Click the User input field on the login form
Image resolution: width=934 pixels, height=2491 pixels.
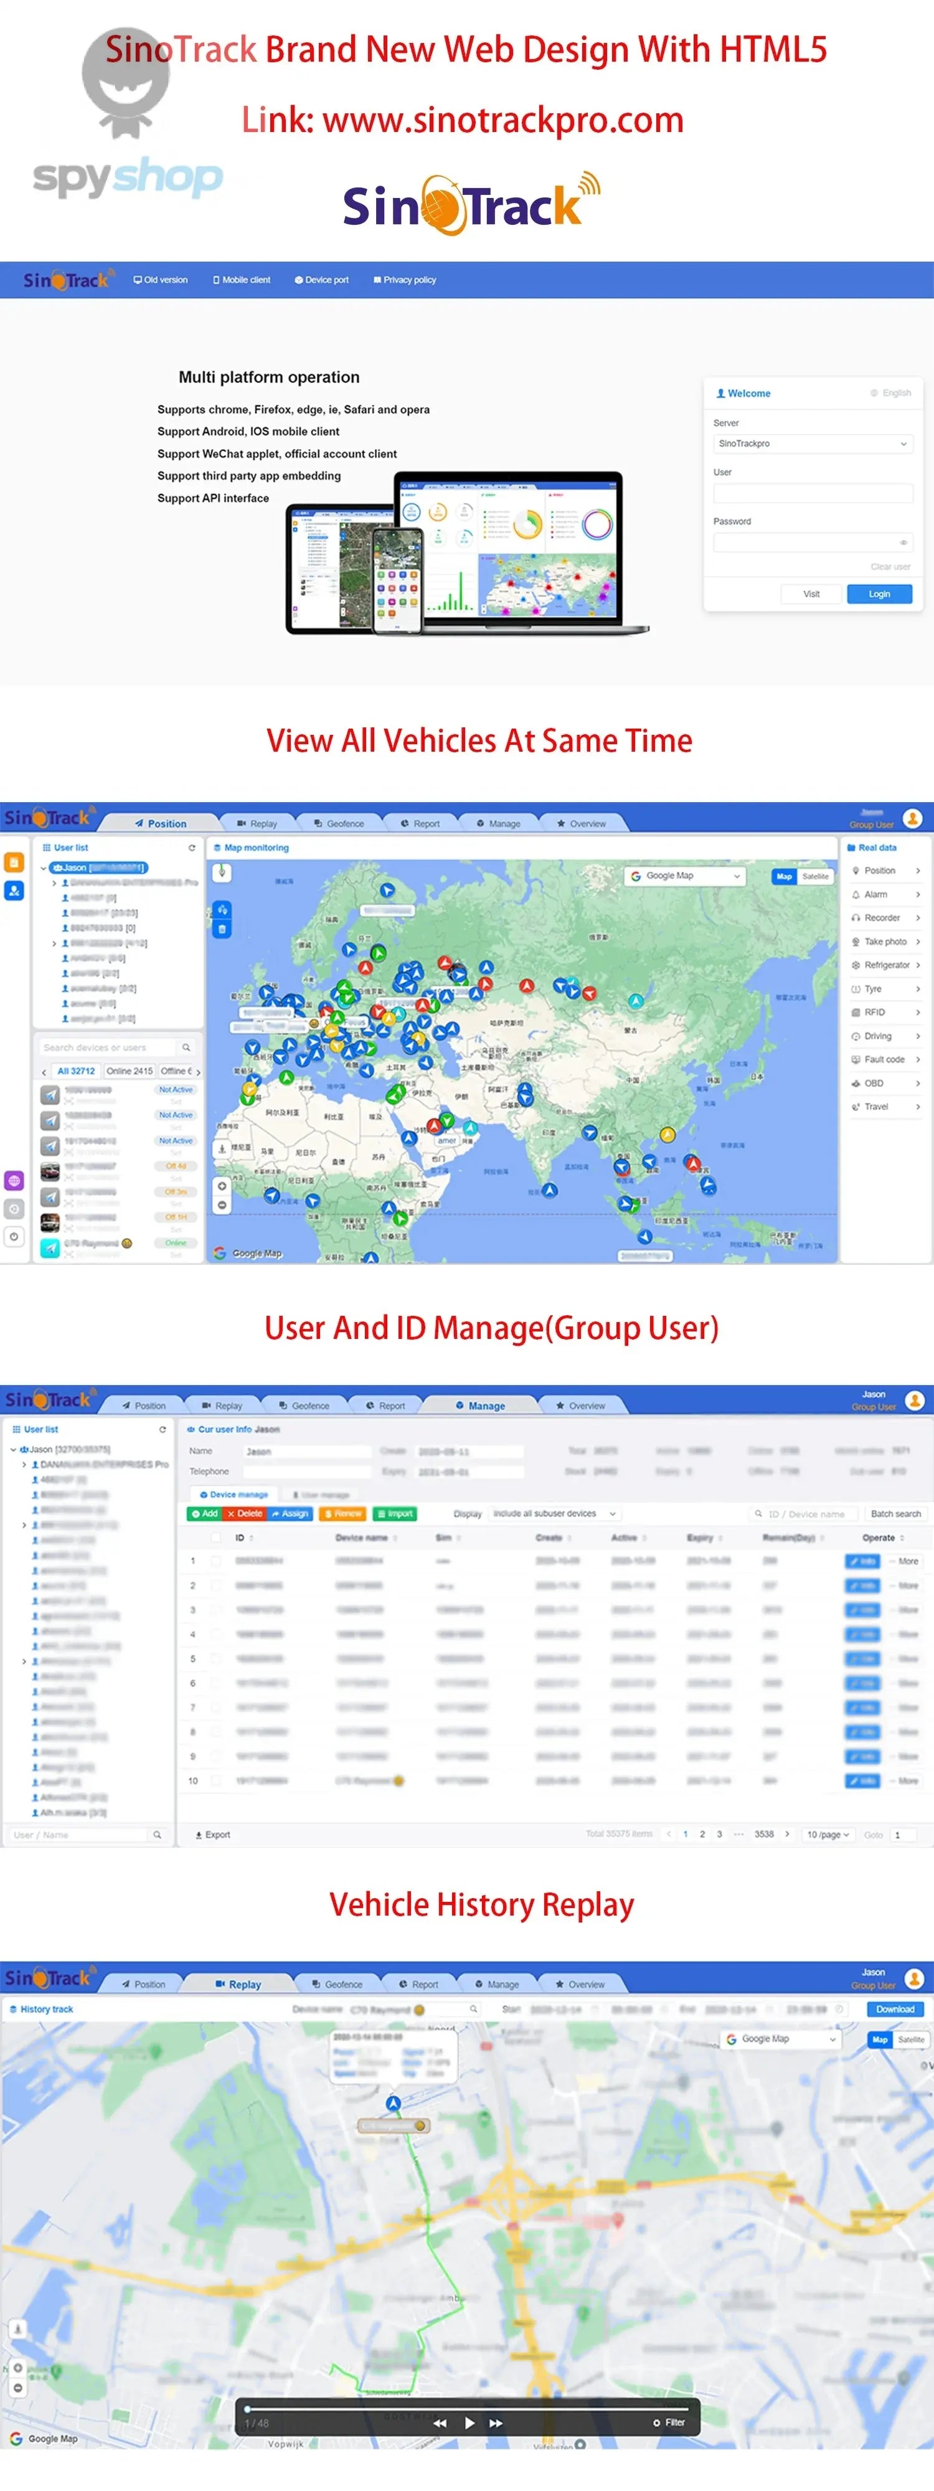(x=812, y=493)
